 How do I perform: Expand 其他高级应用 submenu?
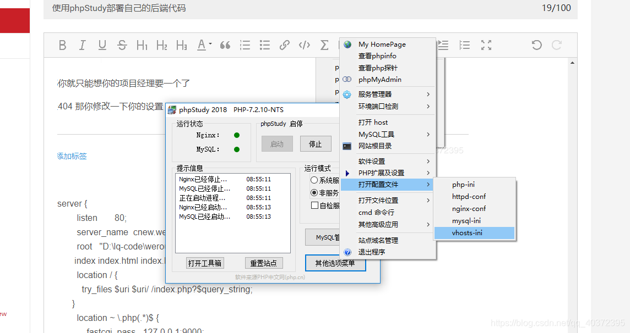point(388,224)
